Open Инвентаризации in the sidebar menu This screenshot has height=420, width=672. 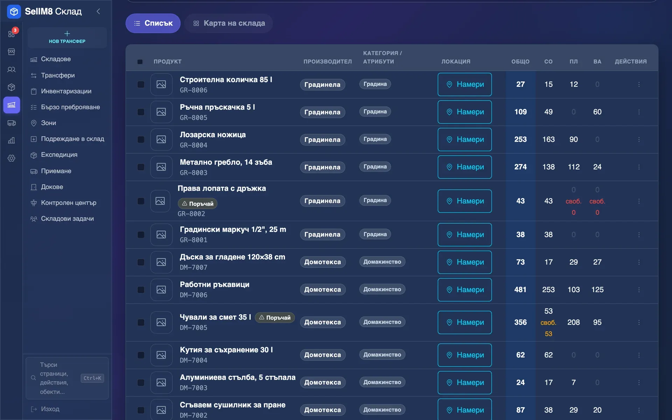[x=67, y=91]
